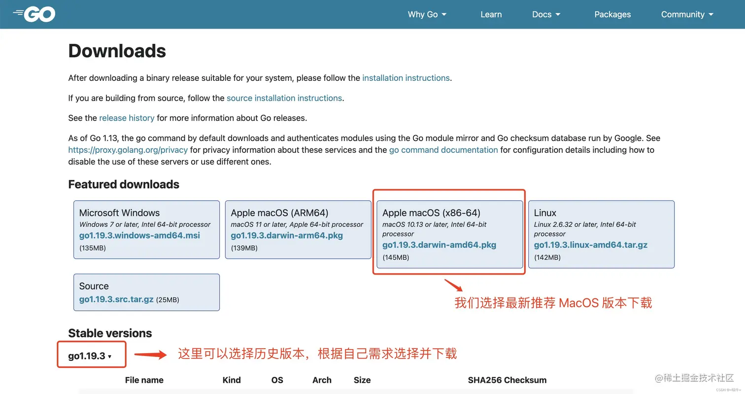Click the Source card title
Screen dimensions: 745x394
[x=94, y=286]
